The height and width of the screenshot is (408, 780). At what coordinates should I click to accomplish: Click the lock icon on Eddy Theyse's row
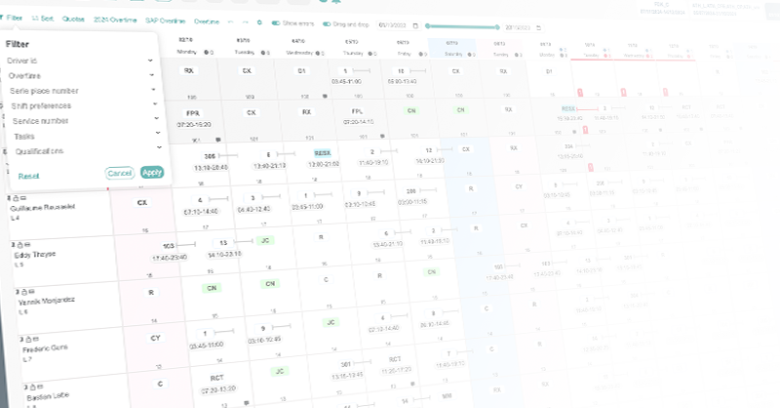(19, 245)
